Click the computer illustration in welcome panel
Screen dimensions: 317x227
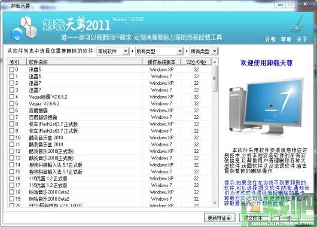pyautogui.click(x=266, y=108)
